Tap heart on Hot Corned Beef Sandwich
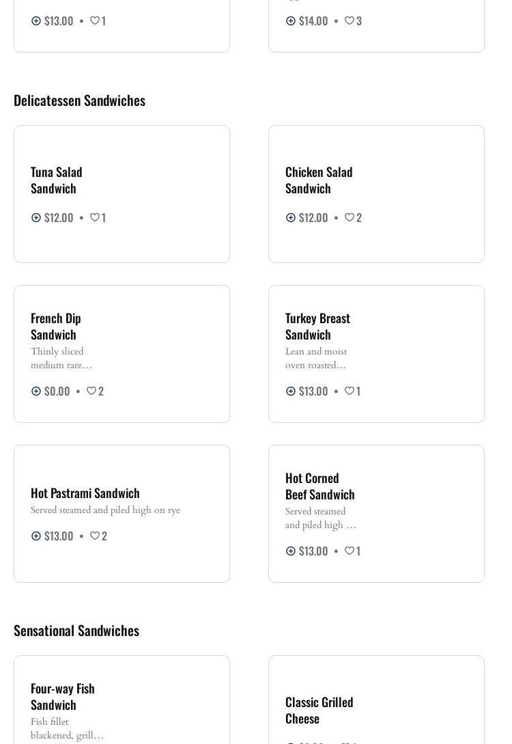The height and width of the screenshot is (744, 512). pos(350,551)
